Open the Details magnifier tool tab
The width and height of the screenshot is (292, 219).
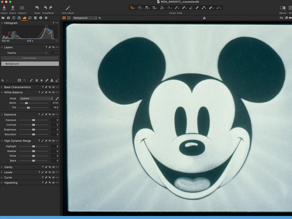coord(30,18)
